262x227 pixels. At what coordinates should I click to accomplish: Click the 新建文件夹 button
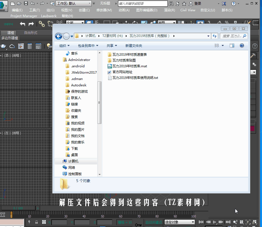coord(134,46)
